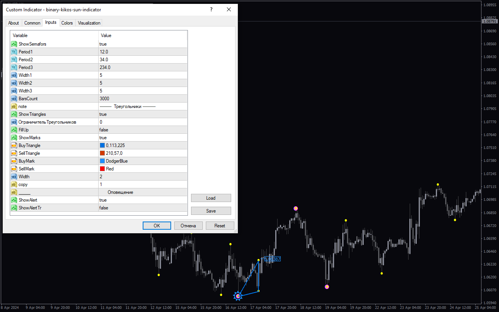Edit the Period3 value 234.0
The image size is (499, 312).
click(x=143, y=67)
